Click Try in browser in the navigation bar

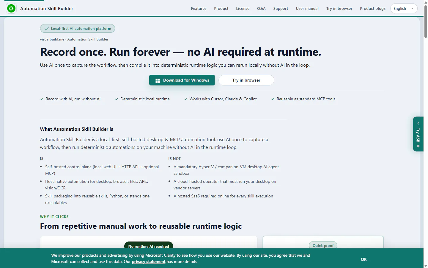tap(339, 8)
